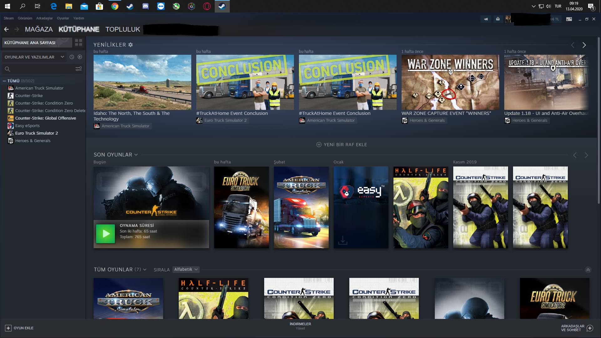601x338 pixels.
Task: Open Windows Action Center notifications
Action: point(591,6)
